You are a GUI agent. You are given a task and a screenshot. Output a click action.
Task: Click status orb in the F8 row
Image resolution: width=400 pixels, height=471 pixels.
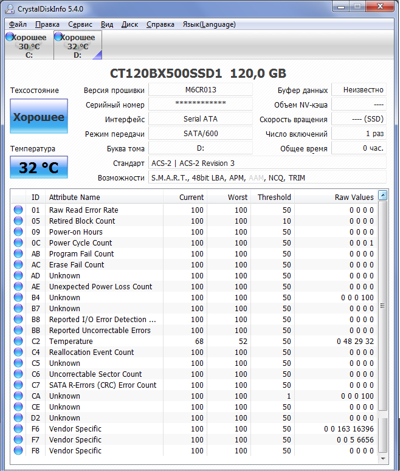[x=18, y=450]
